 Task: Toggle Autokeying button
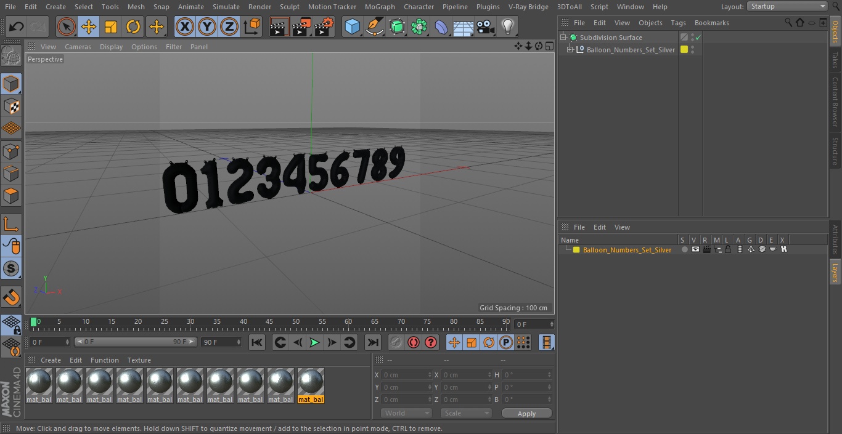414,342
